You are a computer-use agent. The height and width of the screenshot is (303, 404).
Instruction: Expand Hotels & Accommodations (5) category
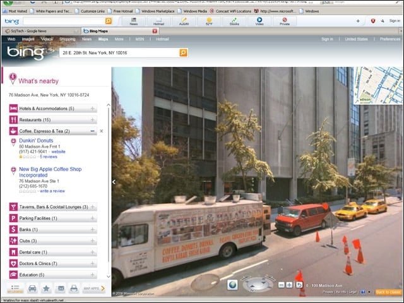pos(92,109)
